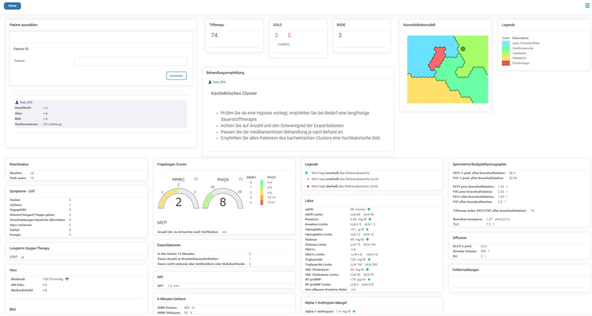Click the green dot beside the Alpha-1-Antitrypsin value

(354, 312)
